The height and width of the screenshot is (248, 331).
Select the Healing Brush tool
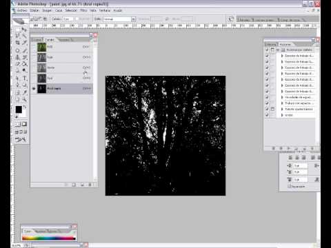coord(18,50)
